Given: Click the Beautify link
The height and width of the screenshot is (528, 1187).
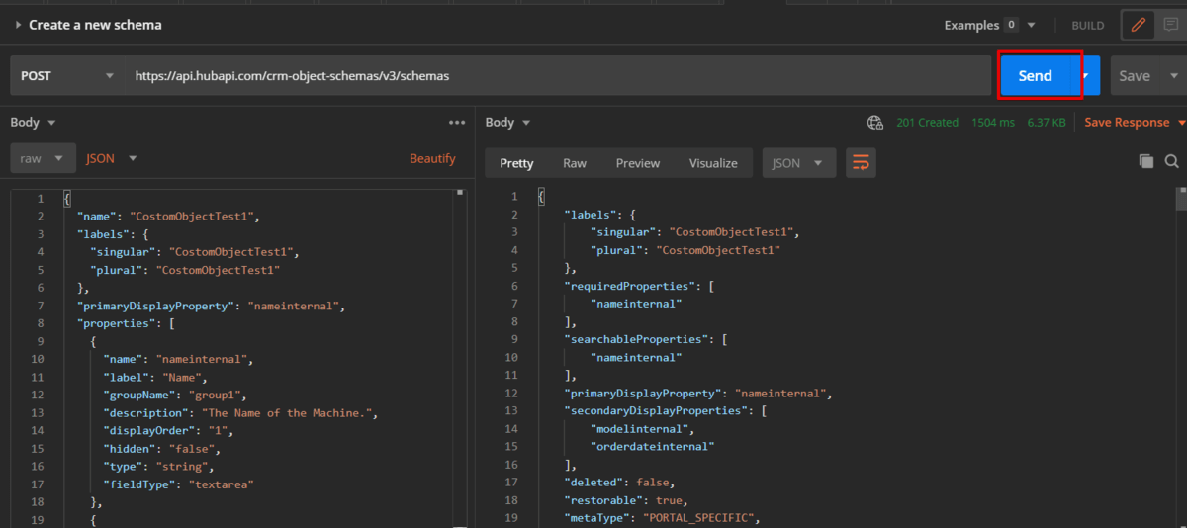Looking at the screenshot, I should (x=432, y=158).
